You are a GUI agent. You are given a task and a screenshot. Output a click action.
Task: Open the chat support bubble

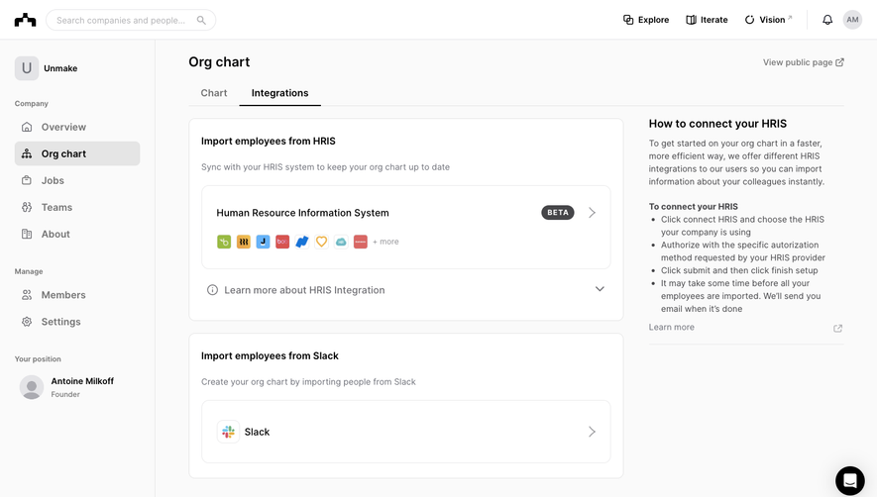pos(850,480)
